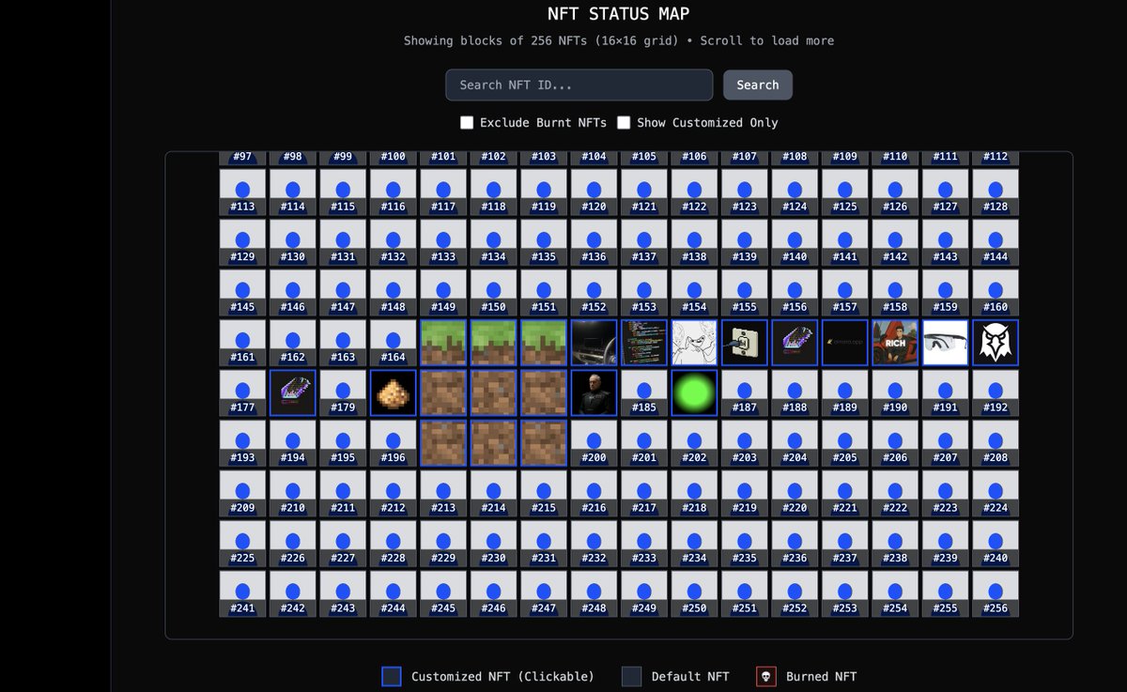Screen dimensions: 1127x692
Task: Open default NFT #218
Action: [x=694, y=493]
